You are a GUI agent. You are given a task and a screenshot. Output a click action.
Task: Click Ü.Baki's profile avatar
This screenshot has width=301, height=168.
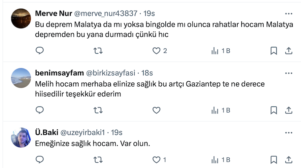pos(21,137)
